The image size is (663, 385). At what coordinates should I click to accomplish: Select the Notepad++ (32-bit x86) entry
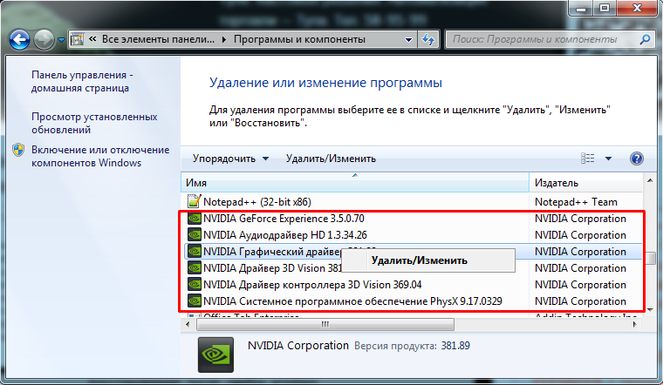click(257, 202)
